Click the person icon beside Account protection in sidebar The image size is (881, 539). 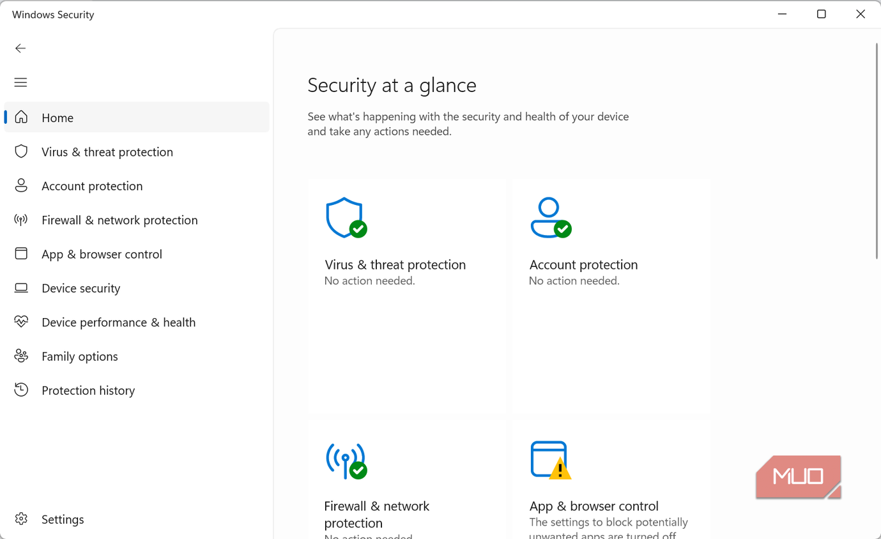coord(21,185)
